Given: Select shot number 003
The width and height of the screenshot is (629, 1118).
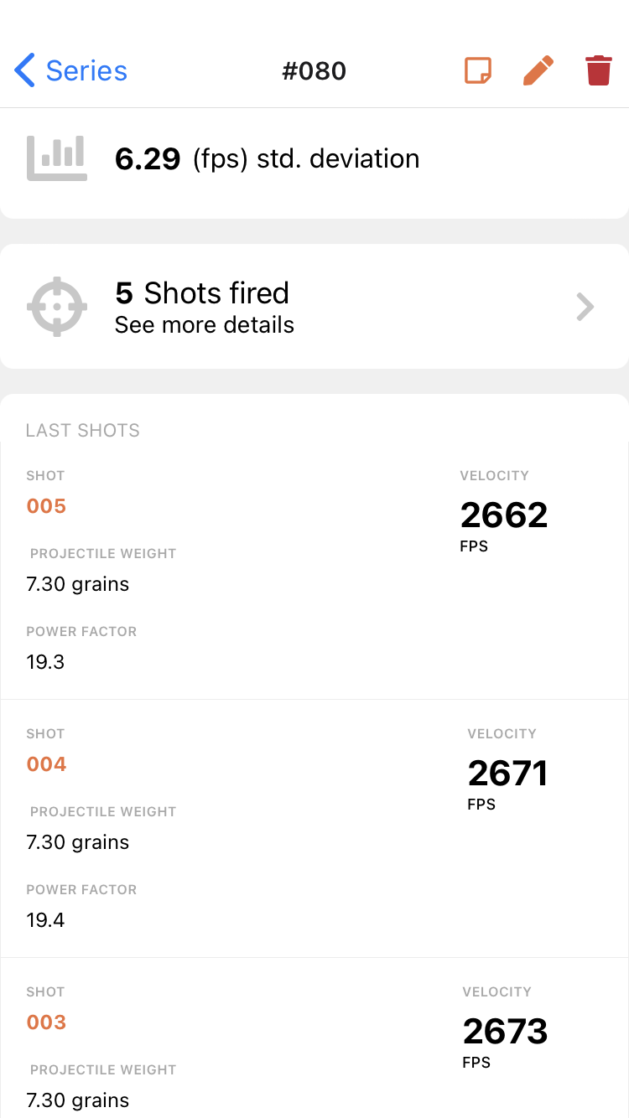Looking at the screenshot, I should [x=46, y=1022].
